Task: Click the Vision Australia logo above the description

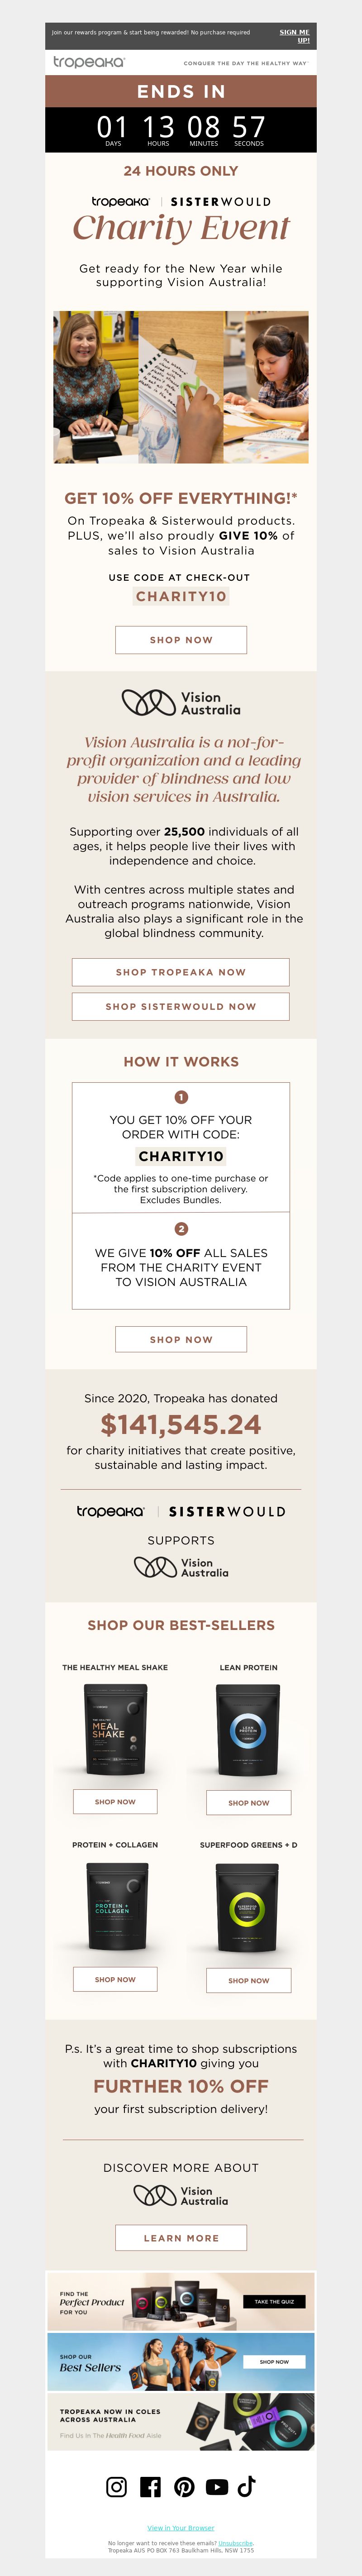Action: point(181,703)
